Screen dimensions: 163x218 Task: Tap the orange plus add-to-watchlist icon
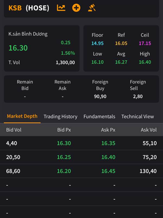(x=76, y=8)
